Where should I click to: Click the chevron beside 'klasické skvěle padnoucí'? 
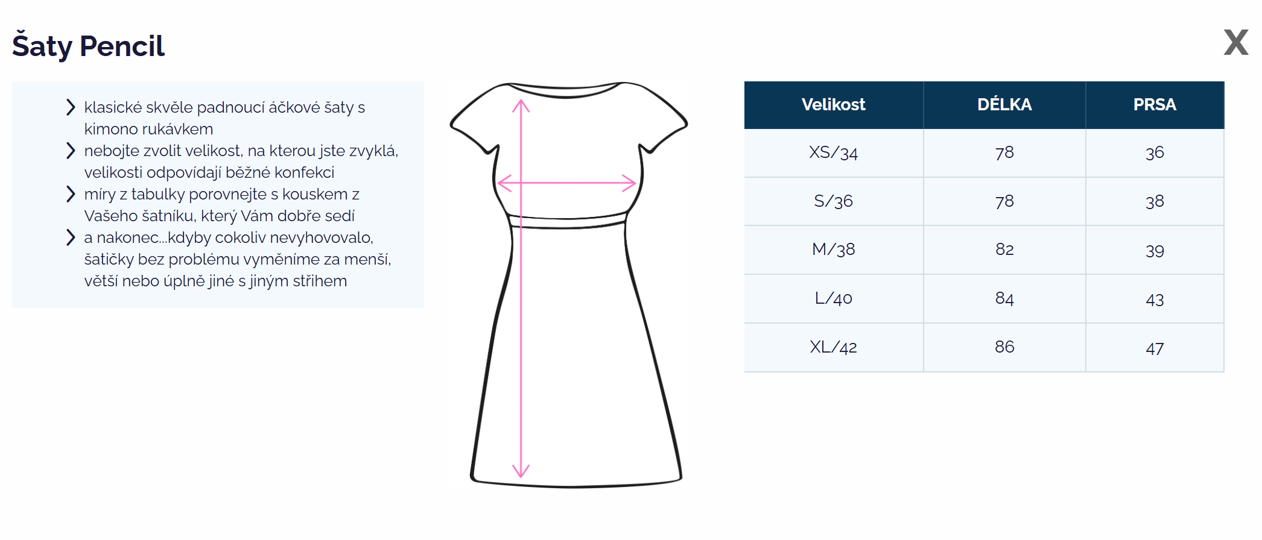click(71, 107)
